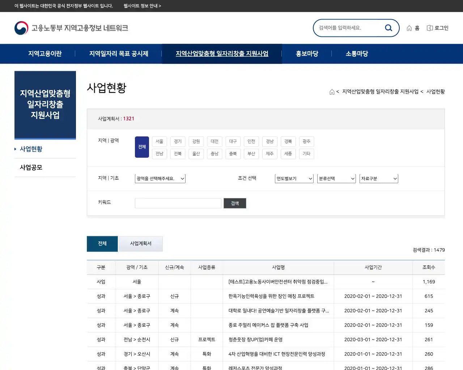
Task: Open the 광역을 선택해주세요 dropdown
Action: (x=160, y=178)
